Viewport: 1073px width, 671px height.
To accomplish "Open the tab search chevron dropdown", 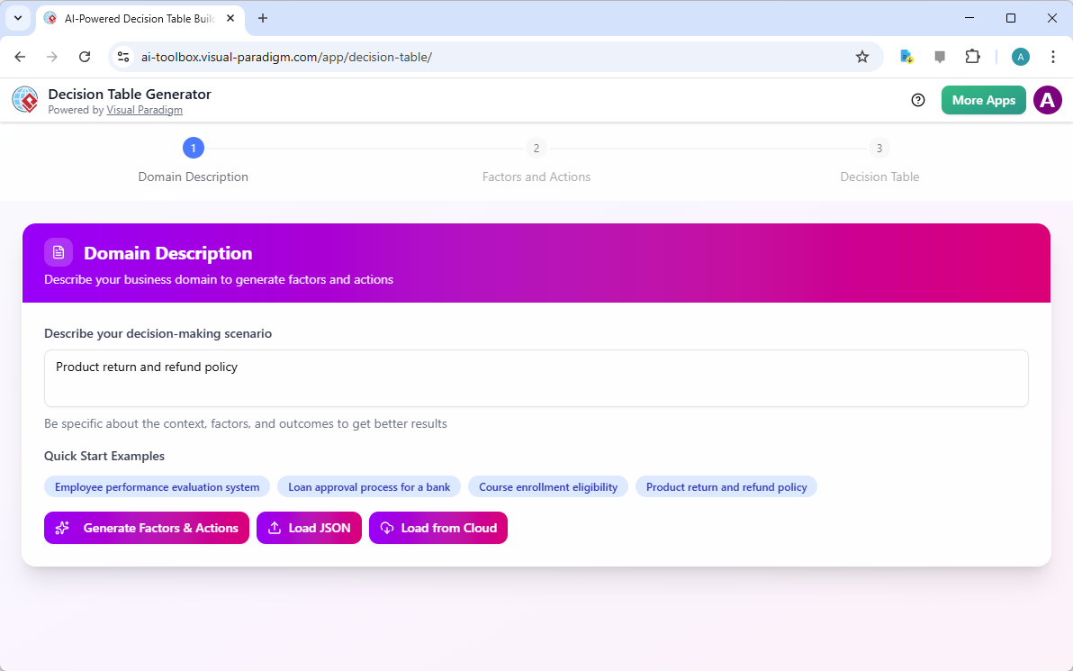I will (x=18, y=18).
